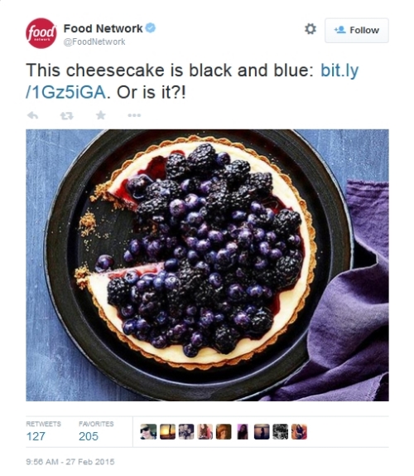Open the first favoriter avatar with sunglasses
The width and height of the screenshot is (414, 476).
click(x=148, y=432)
